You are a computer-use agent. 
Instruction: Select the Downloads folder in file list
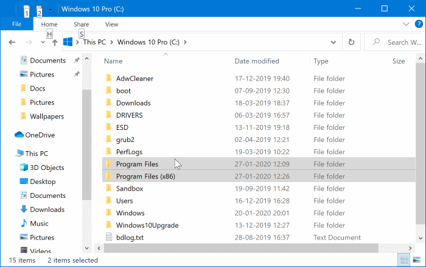pyautogui.click(x=133, y=103)
